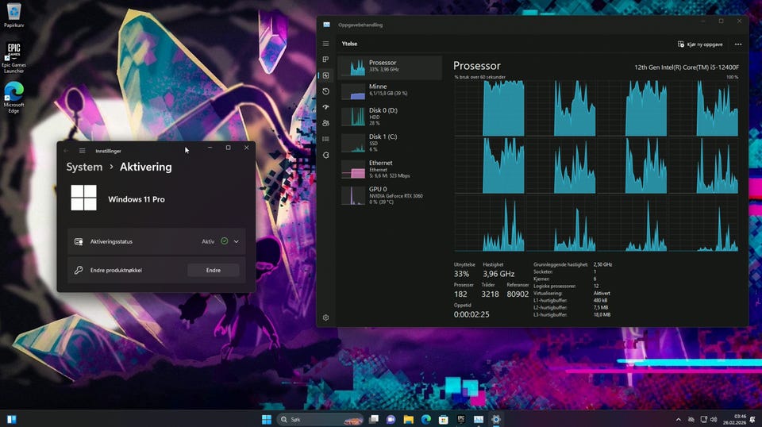Click Kjør ny oppgave button

click(700, 44)
